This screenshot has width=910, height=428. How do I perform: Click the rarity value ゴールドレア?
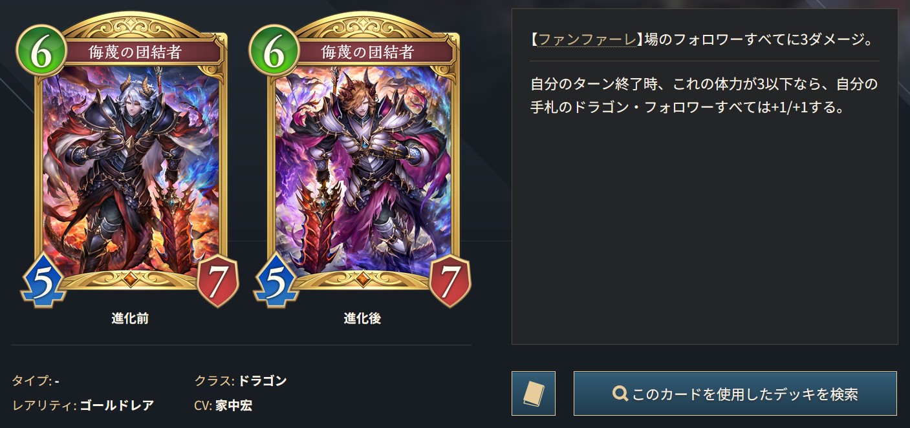pos(117,405)
